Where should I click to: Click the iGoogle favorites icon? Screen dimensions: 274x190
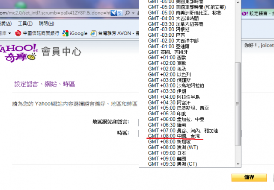point(66,33)
